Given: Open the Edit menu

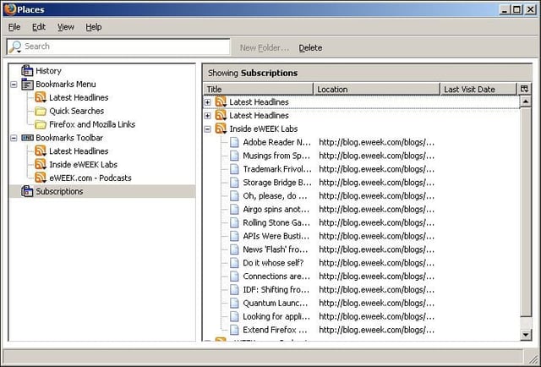Looking at the screenshot, I should pyautogui.click(x=39, y=27).
